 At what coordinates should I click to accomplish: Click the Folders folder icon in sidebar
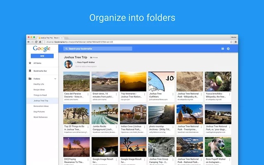pyautogui.click(x=30, y=79)
